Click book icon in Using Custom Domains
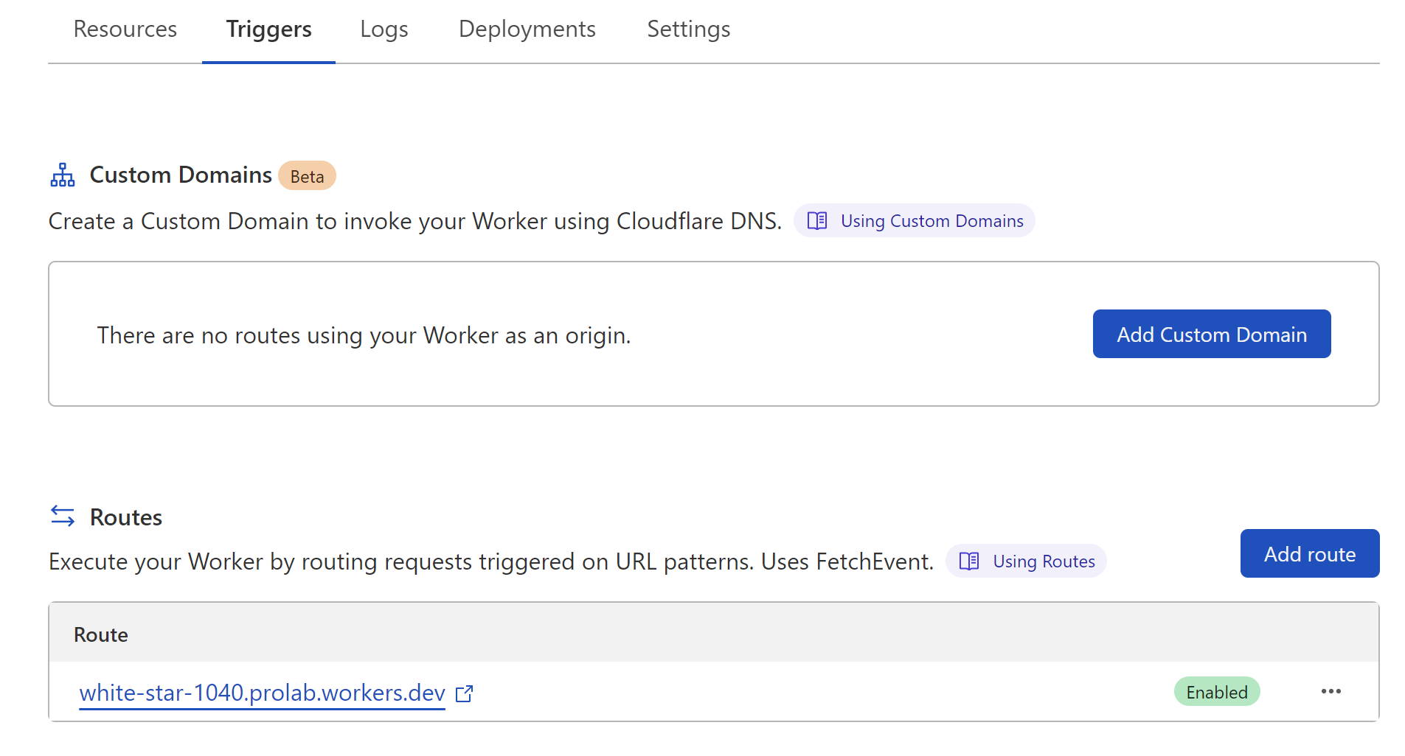1405x756 pixels. point(817,221)
